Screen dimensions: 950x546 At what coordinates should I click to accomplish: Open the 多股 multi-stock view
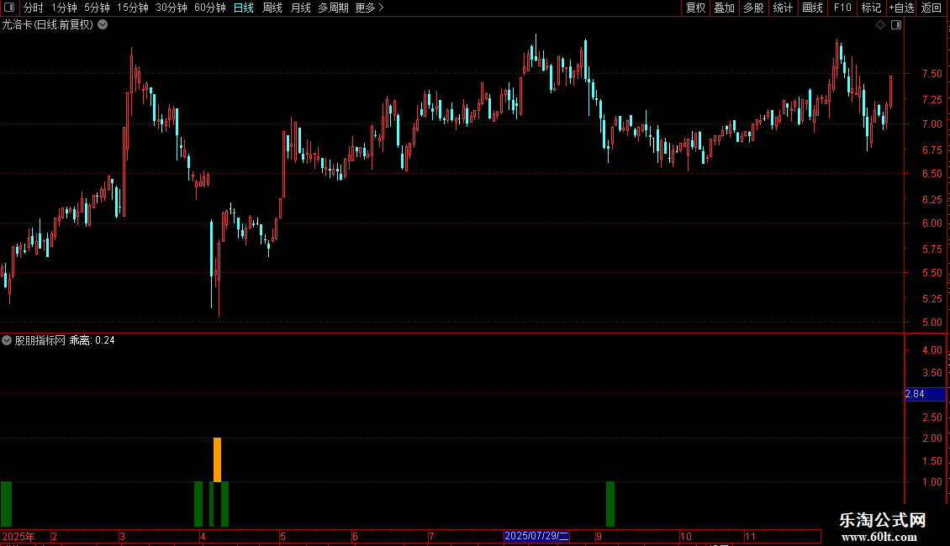coord(753,8)
